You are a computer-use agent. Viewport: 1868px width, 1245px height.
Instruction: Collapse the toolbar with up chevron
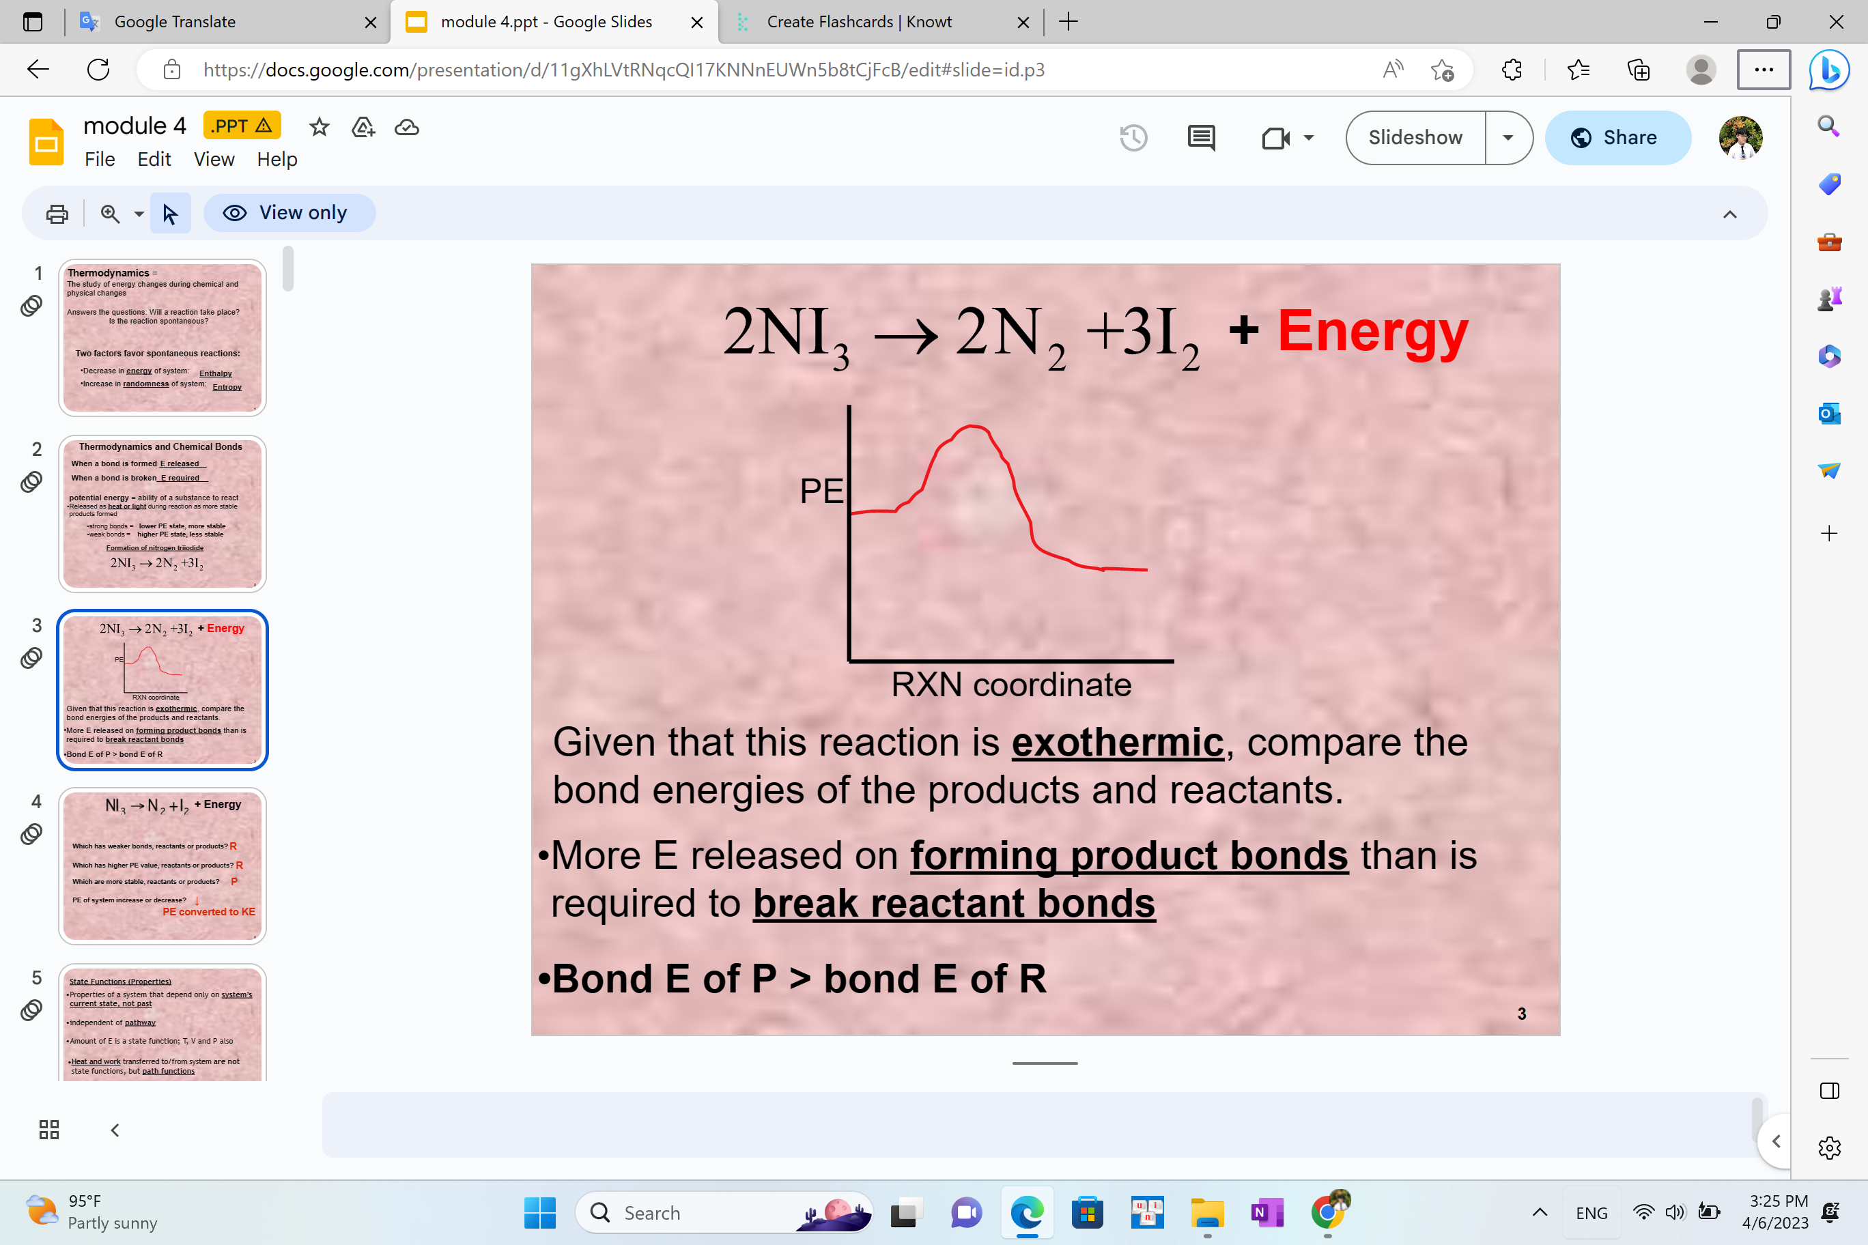click(x=1730, y=214)
